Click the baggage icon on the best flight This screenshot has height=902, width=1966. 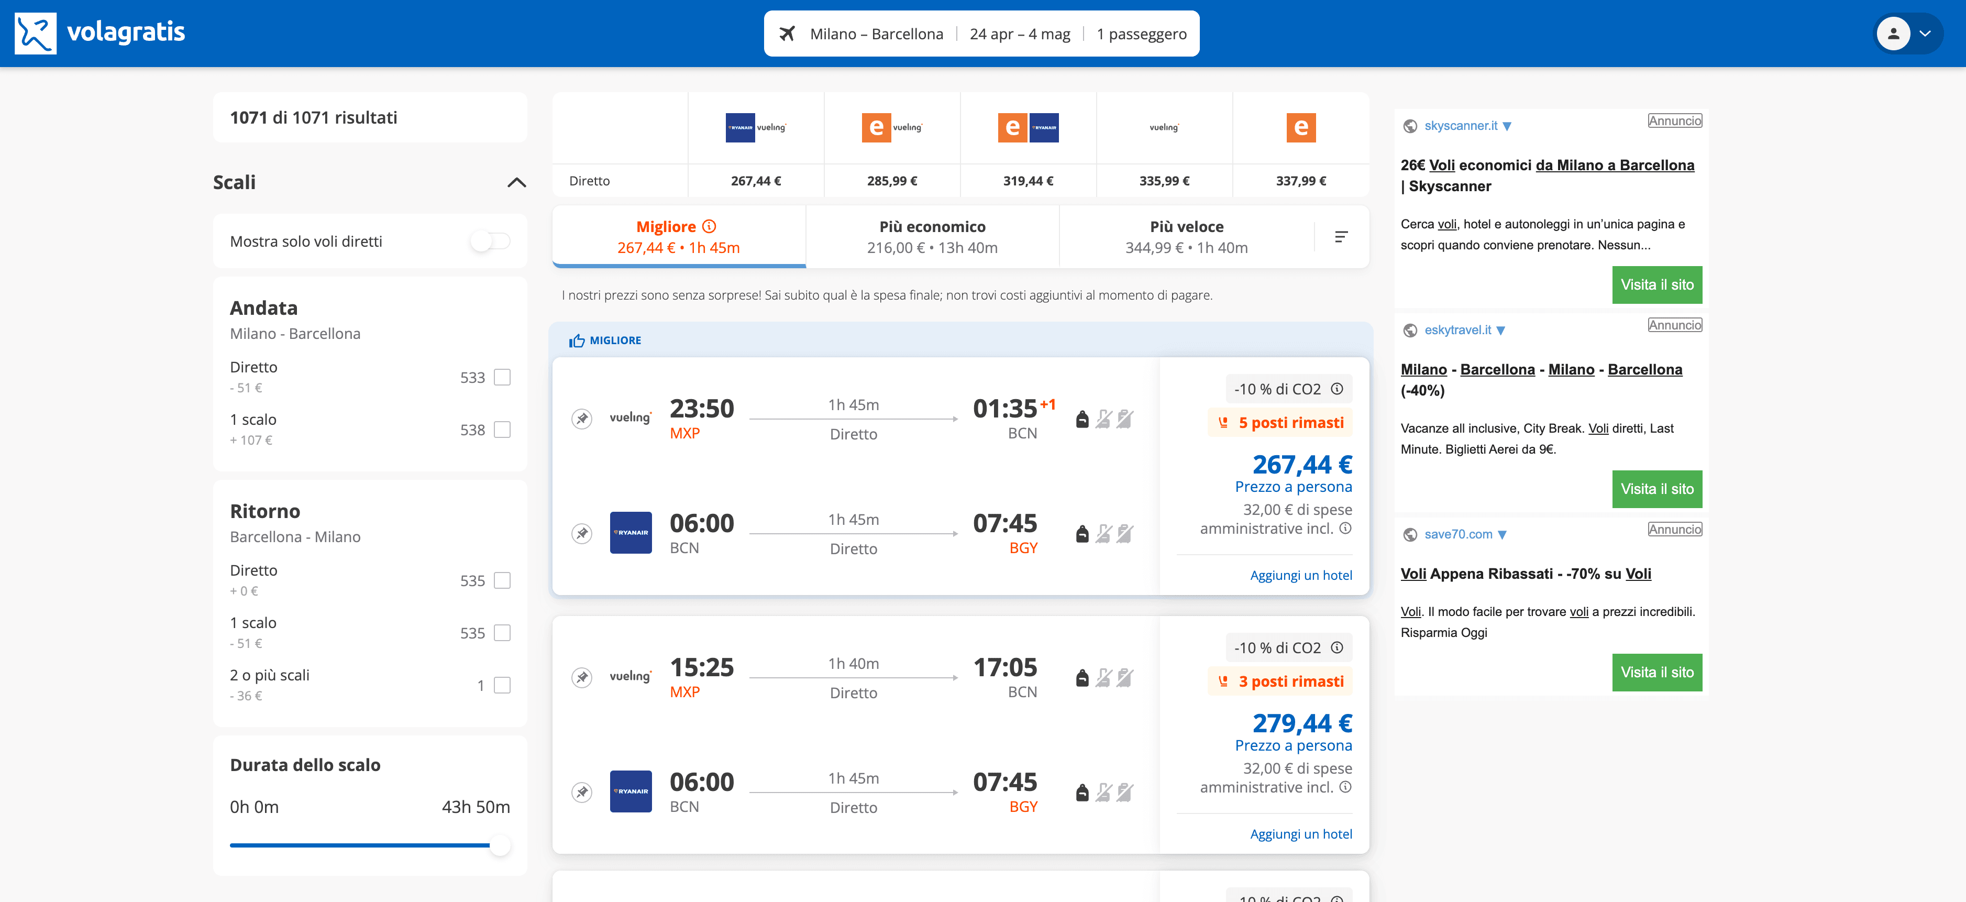[x=1084, y=418]
